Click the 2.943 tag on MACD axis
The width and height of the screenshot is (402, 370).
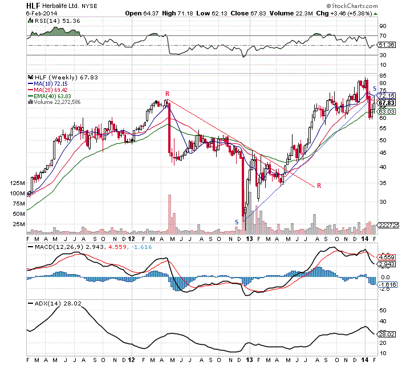[387, 264]
